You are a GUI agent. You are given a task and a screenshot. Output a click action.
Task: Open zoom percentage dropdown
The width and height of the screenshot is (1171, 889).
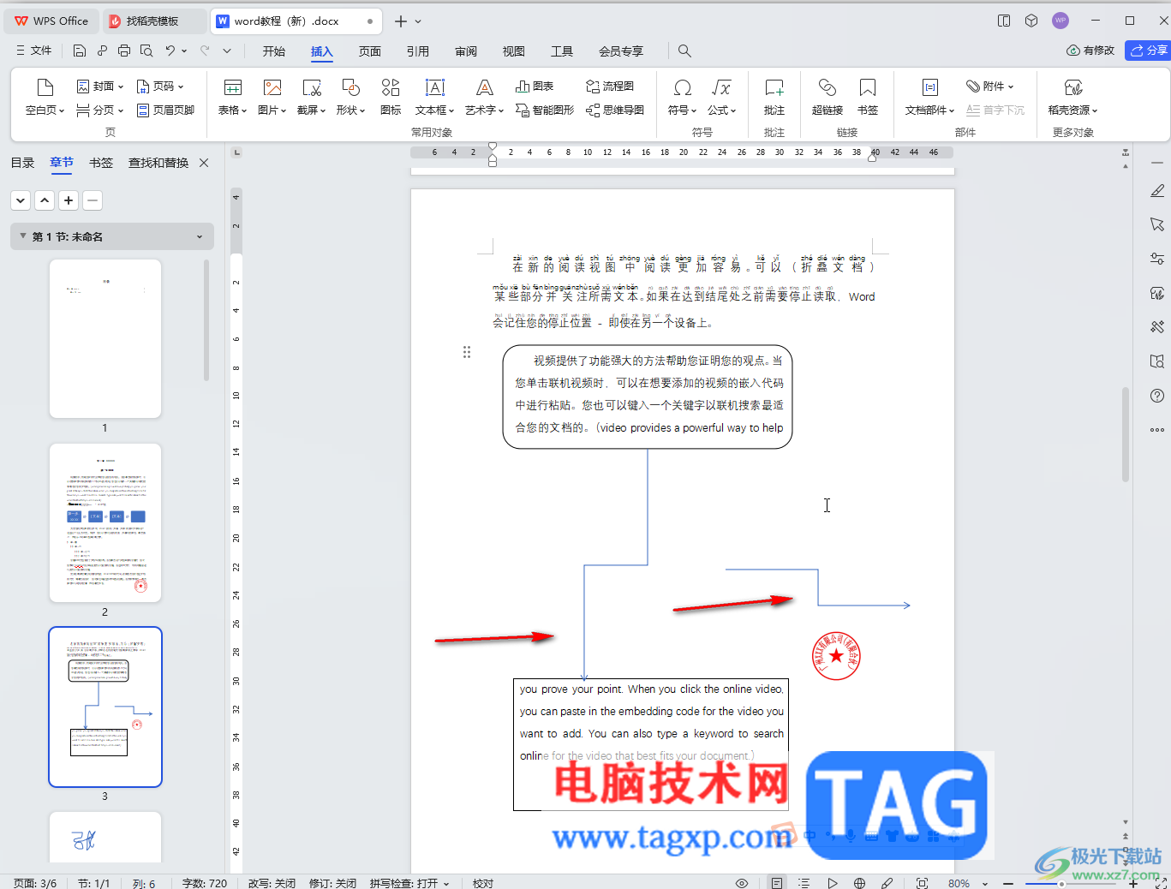985,883
